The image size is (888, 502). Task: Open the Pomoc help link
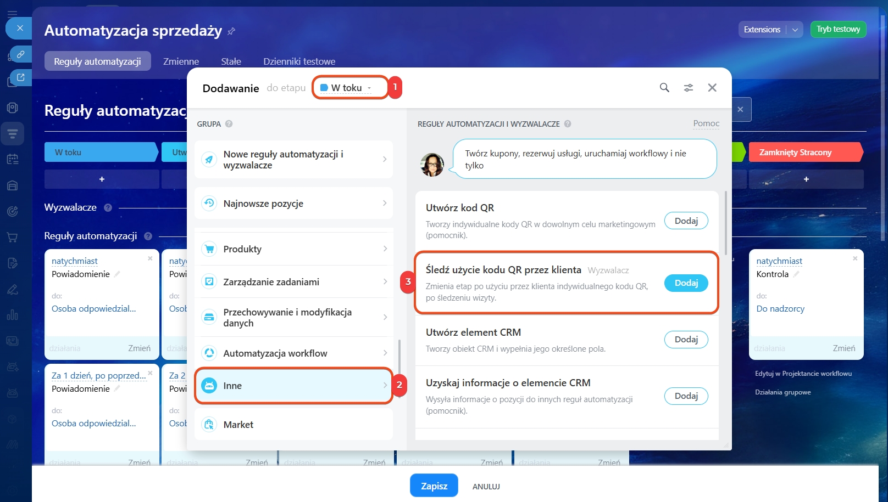click(706, 123)
